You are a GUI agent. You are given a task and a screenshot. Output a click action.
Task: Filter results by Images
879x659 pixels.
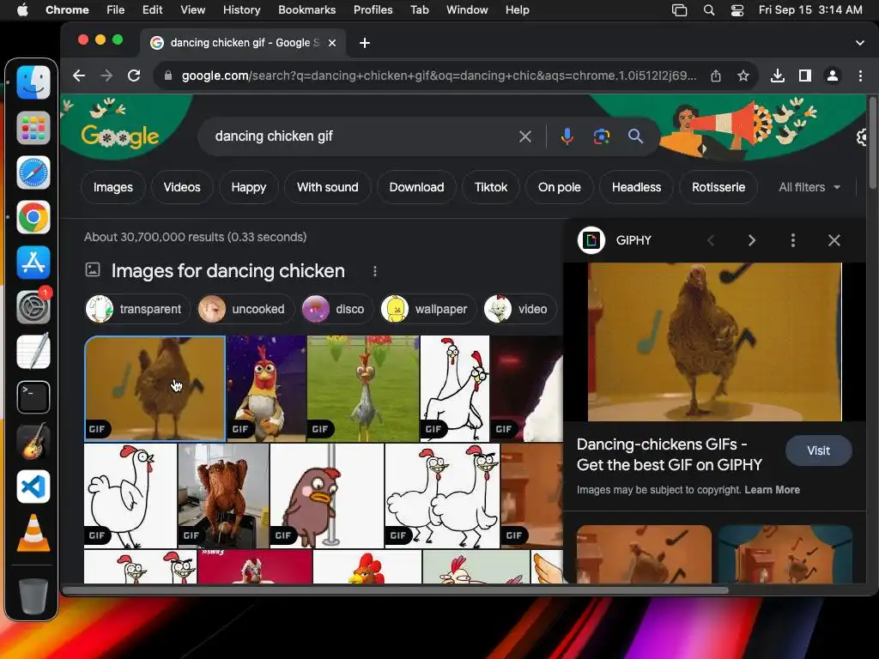[x=113, y=187]
